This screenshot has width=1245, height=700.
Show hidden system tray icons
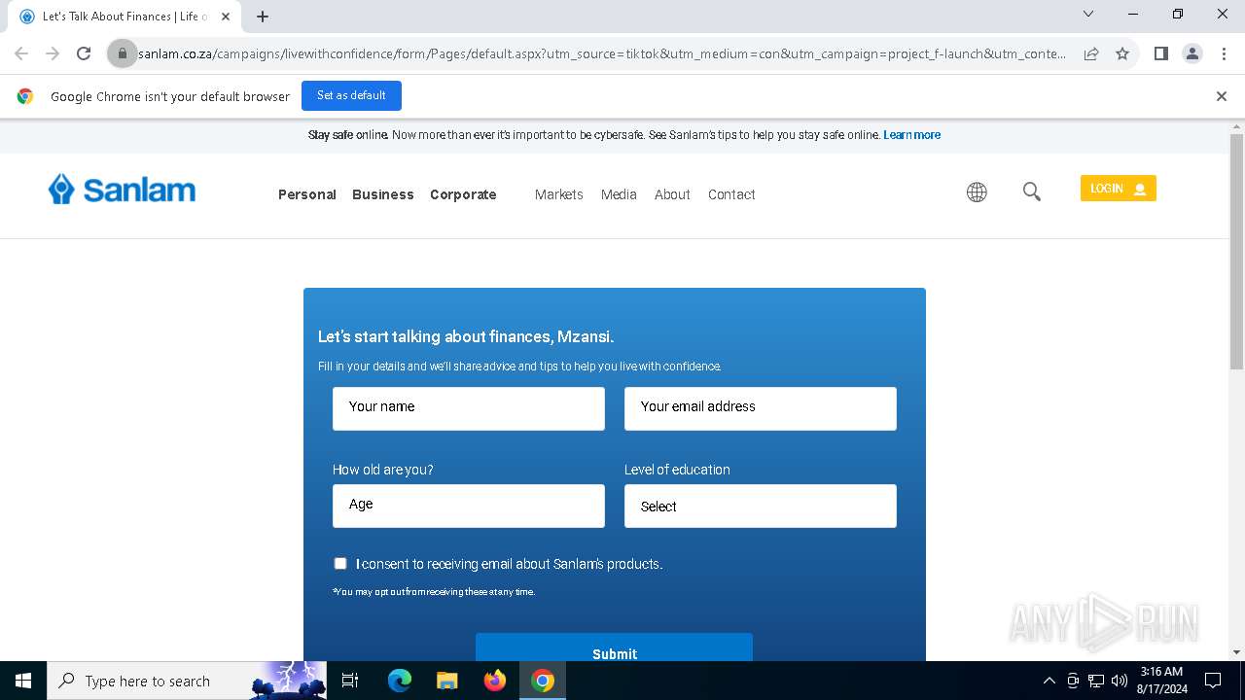coord(1049,681)
